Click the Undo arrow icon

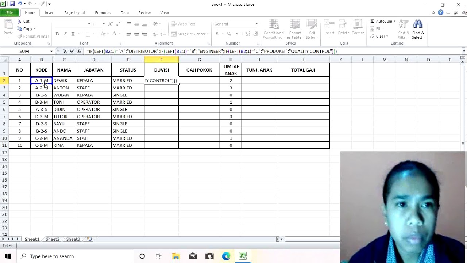coord(20,4)
